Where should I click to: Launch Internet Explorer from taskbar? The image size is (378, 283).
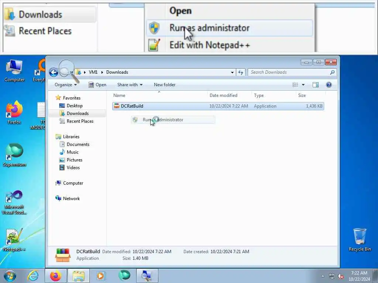(33, 276)
